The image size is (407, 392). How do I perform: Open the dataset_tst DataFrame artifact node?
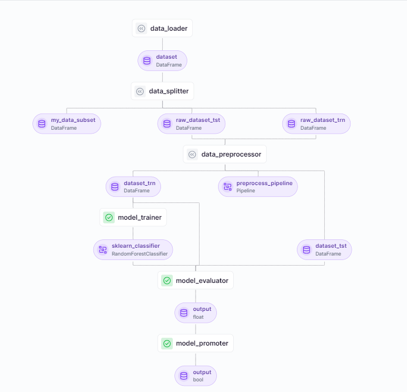coord(324,249)
